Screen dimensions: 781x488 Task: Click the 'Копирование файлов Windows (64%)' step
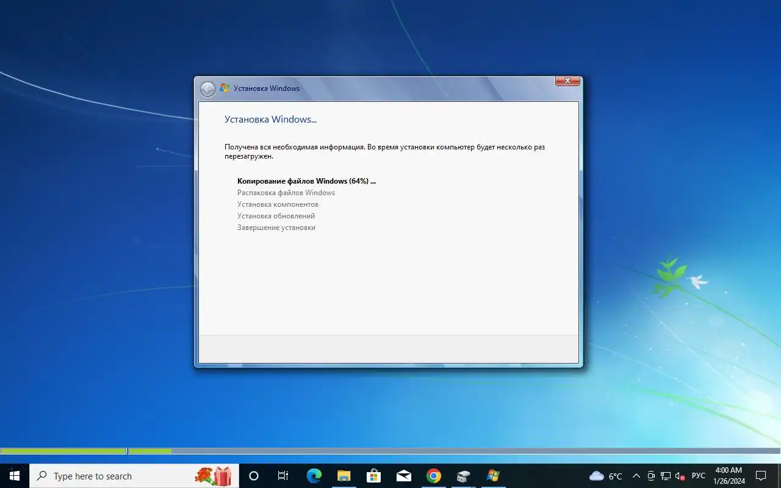306,181
